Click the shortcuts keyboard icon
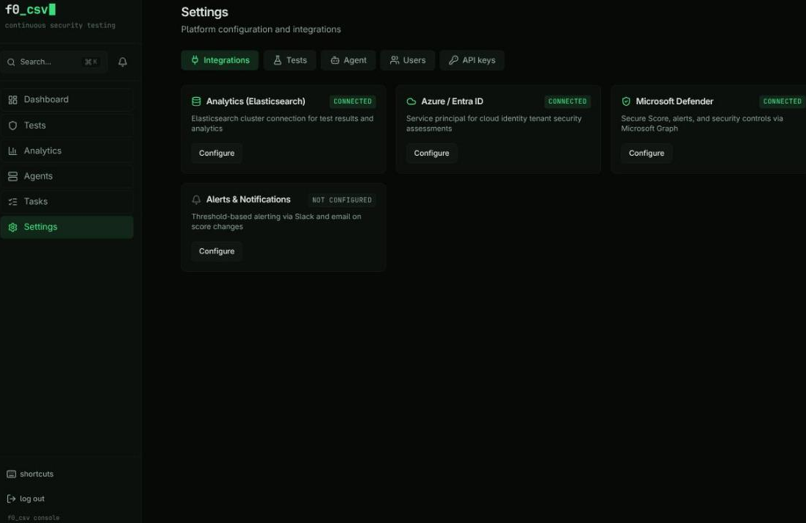This screenshot has height=523, width=806. [11, 475]
